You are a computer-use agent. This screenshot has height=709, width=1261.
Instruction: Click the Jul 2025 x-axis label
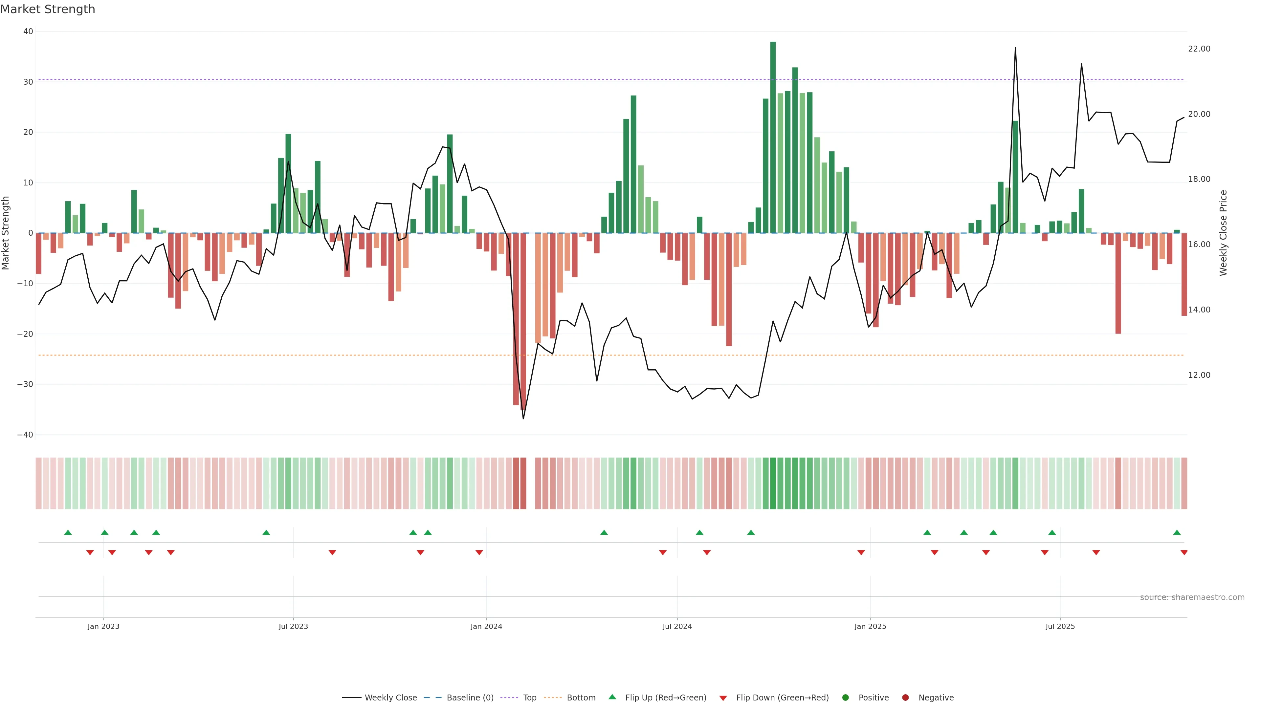click(x=1060, y=626)
